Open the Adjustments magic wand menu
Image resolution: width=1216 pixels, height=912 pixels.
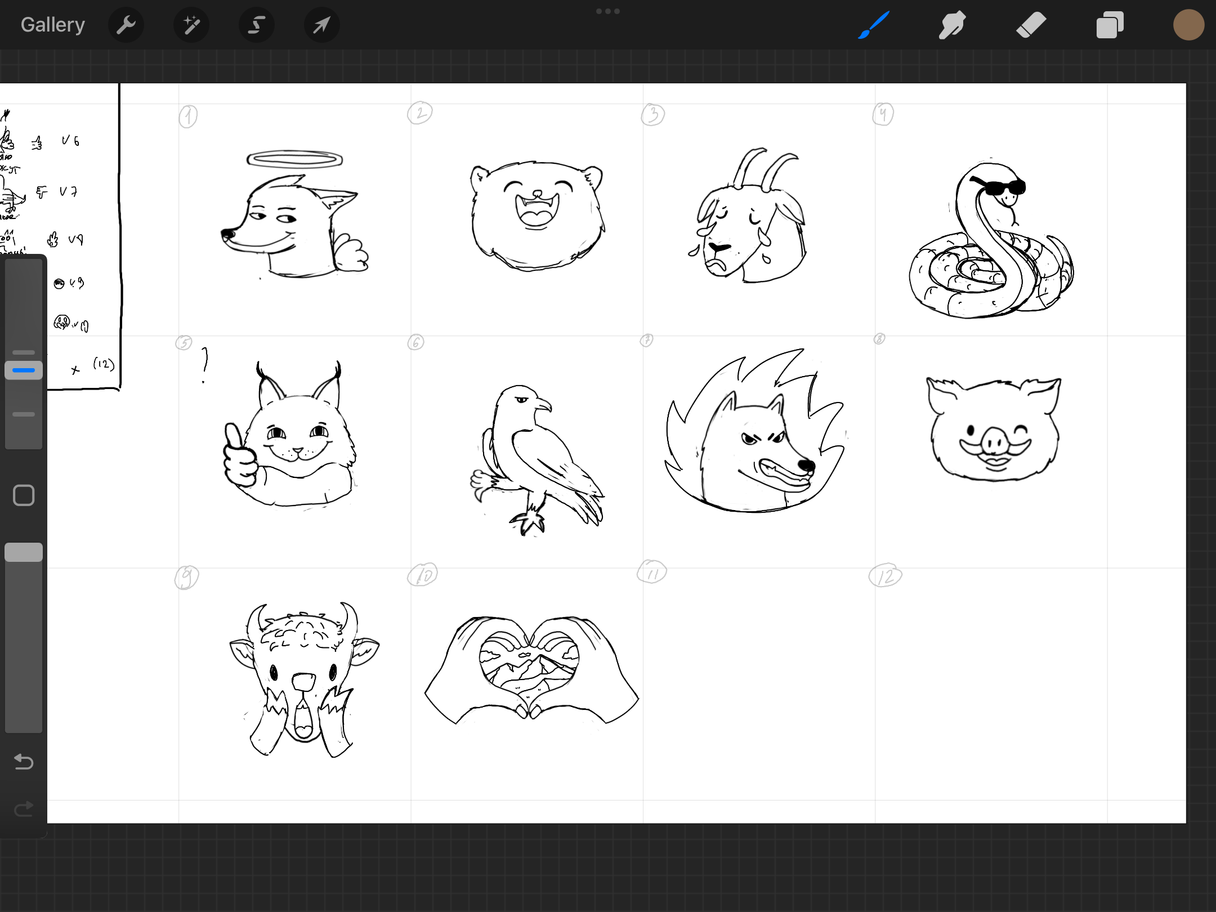(x=191, y=25)
